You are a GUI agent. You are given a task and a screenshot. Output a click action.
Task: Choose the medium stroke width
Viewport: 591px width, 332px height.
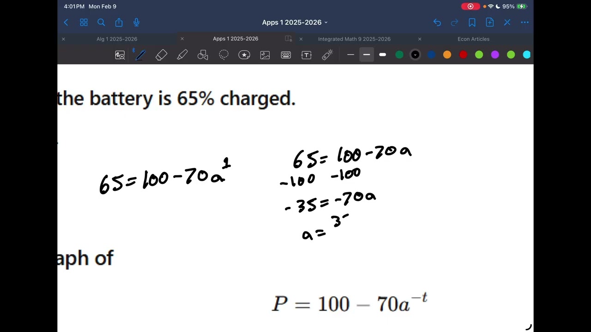click(x=367, y=55)
